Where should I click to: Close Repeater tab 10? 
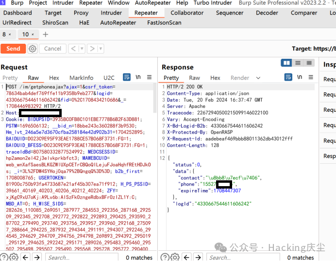[x=33, y=35]
